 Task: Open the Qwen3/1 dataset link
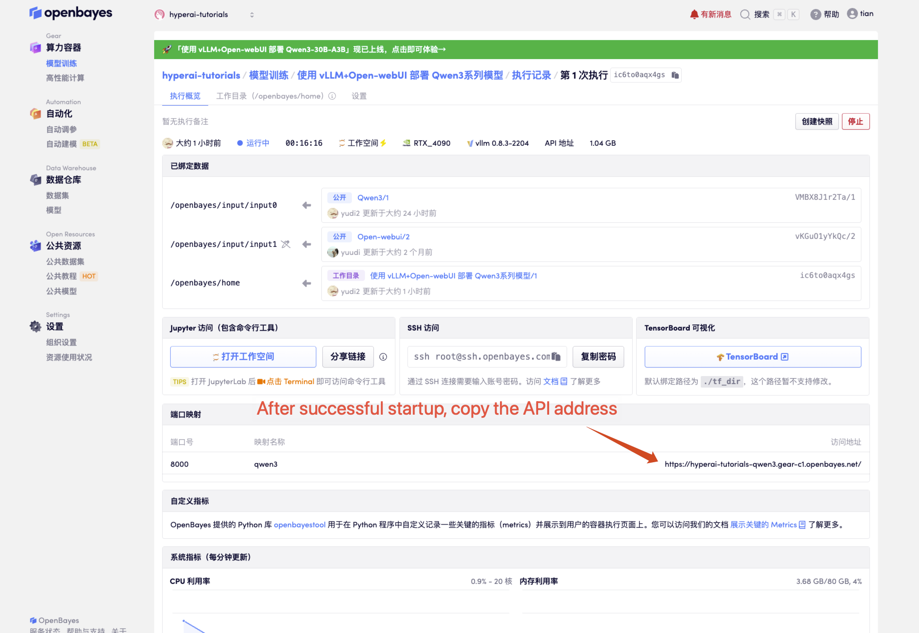pyautogui.click(x=373, y=197)
